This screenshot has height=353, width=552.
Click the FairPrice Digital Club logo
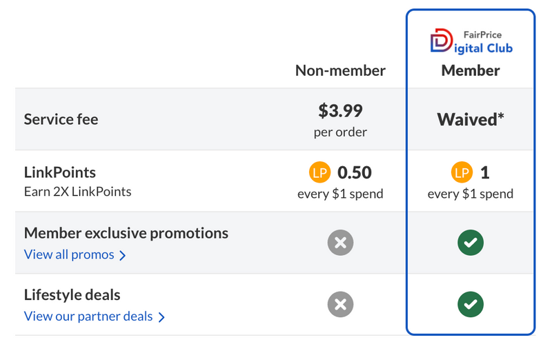[x=471, y=41]
